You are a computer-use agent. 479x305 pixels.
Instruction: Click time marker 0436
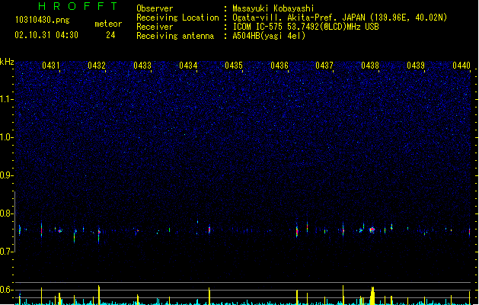279,66
